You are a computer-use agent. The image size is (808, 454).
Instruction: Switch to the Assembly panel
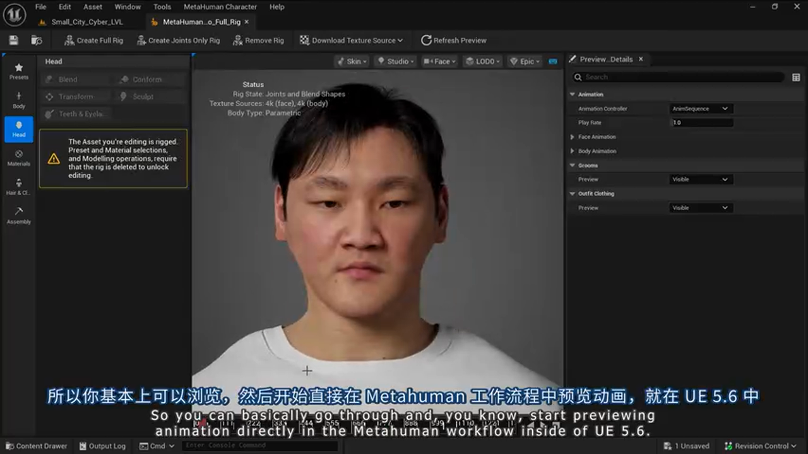18,217
